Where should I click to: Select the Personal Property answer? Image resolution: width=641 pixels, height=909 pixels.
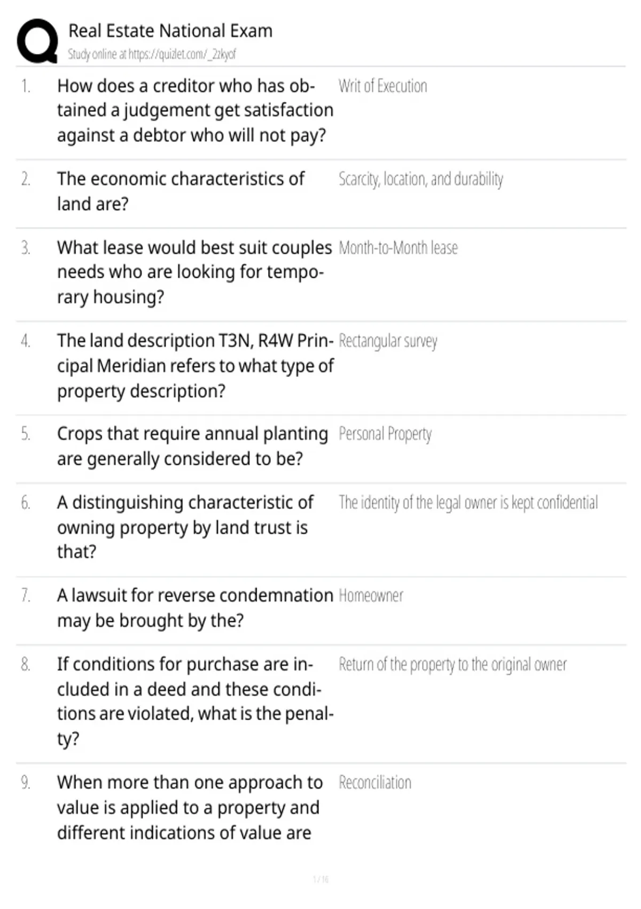385,434
